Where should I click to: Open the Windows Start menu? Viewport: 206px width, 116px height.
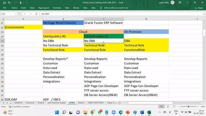pos(57,112)
